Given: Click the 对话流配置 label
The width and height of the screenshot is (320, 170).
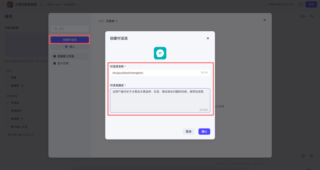Looking at the screenshot, I should pos(12,28).
